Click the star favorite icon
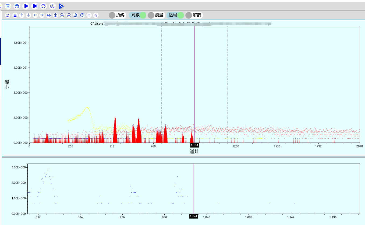The image size is (365, 225). [96, 15]
